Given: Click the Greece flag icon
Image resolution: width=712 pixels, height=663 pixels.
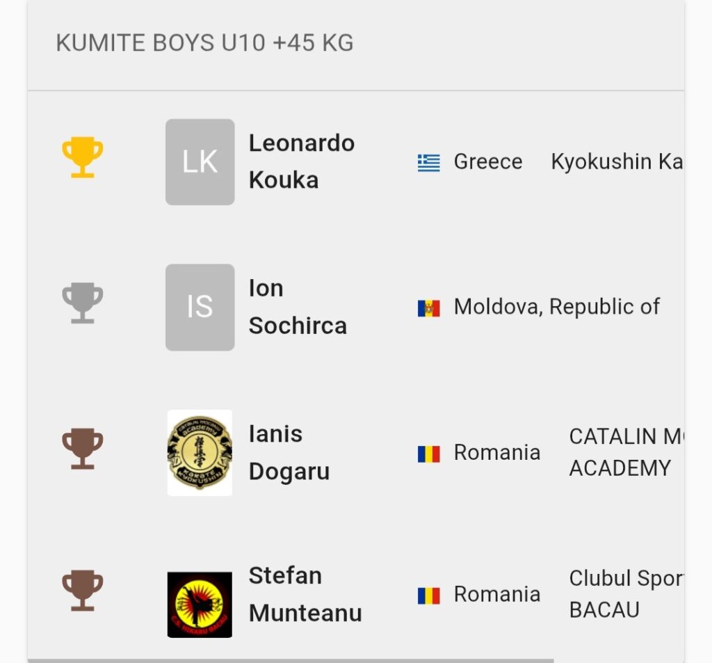Looking at the screenshot, I should 428,163.
